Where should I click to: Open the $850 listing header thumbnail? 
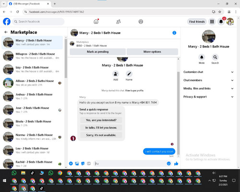point(72,44)
